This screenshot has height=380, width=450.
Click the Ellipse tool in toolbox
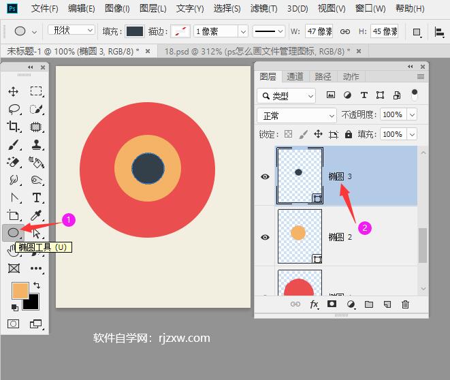(13, 233)
